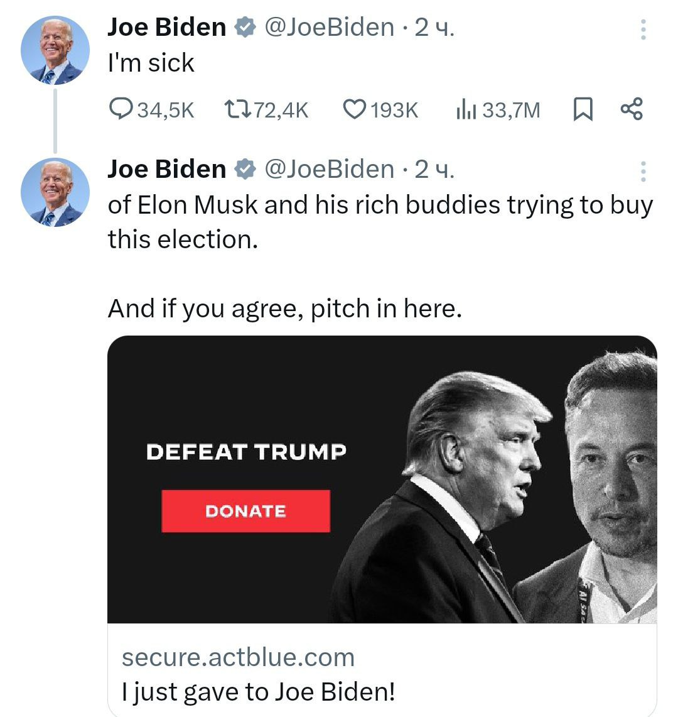The image size is (678, 717).
Task: Open more options on first tweet
Action: (x=643, y=30)
